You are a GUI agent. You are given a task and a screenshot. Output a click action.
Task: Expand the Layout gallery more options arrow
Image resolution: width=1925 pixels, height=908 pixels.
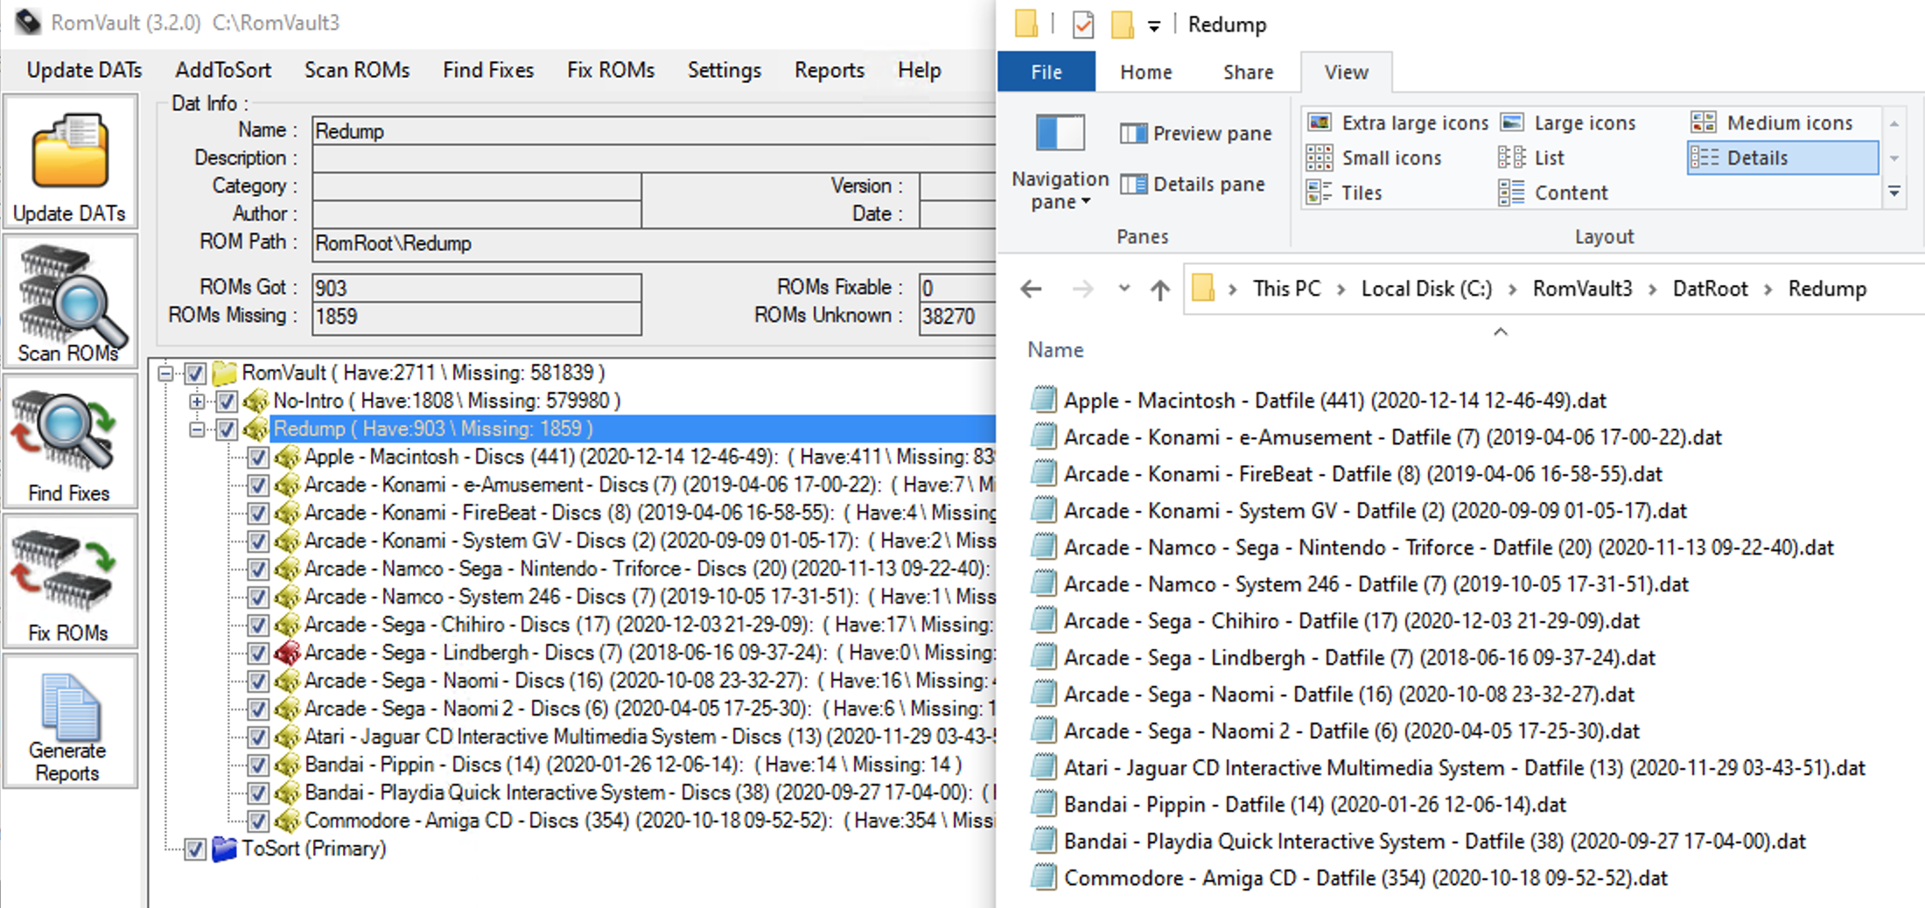point(1894,192)
